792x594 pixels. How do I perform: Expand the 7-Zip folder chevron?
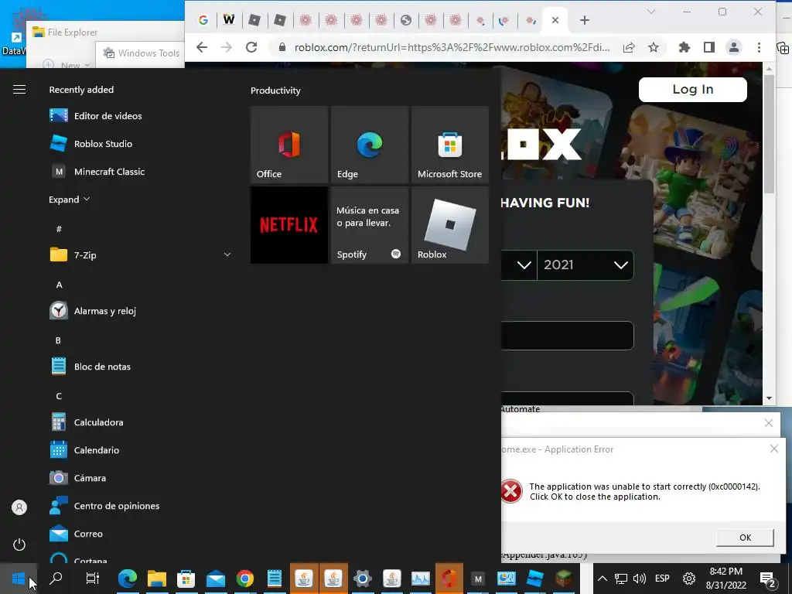point(227,255)
